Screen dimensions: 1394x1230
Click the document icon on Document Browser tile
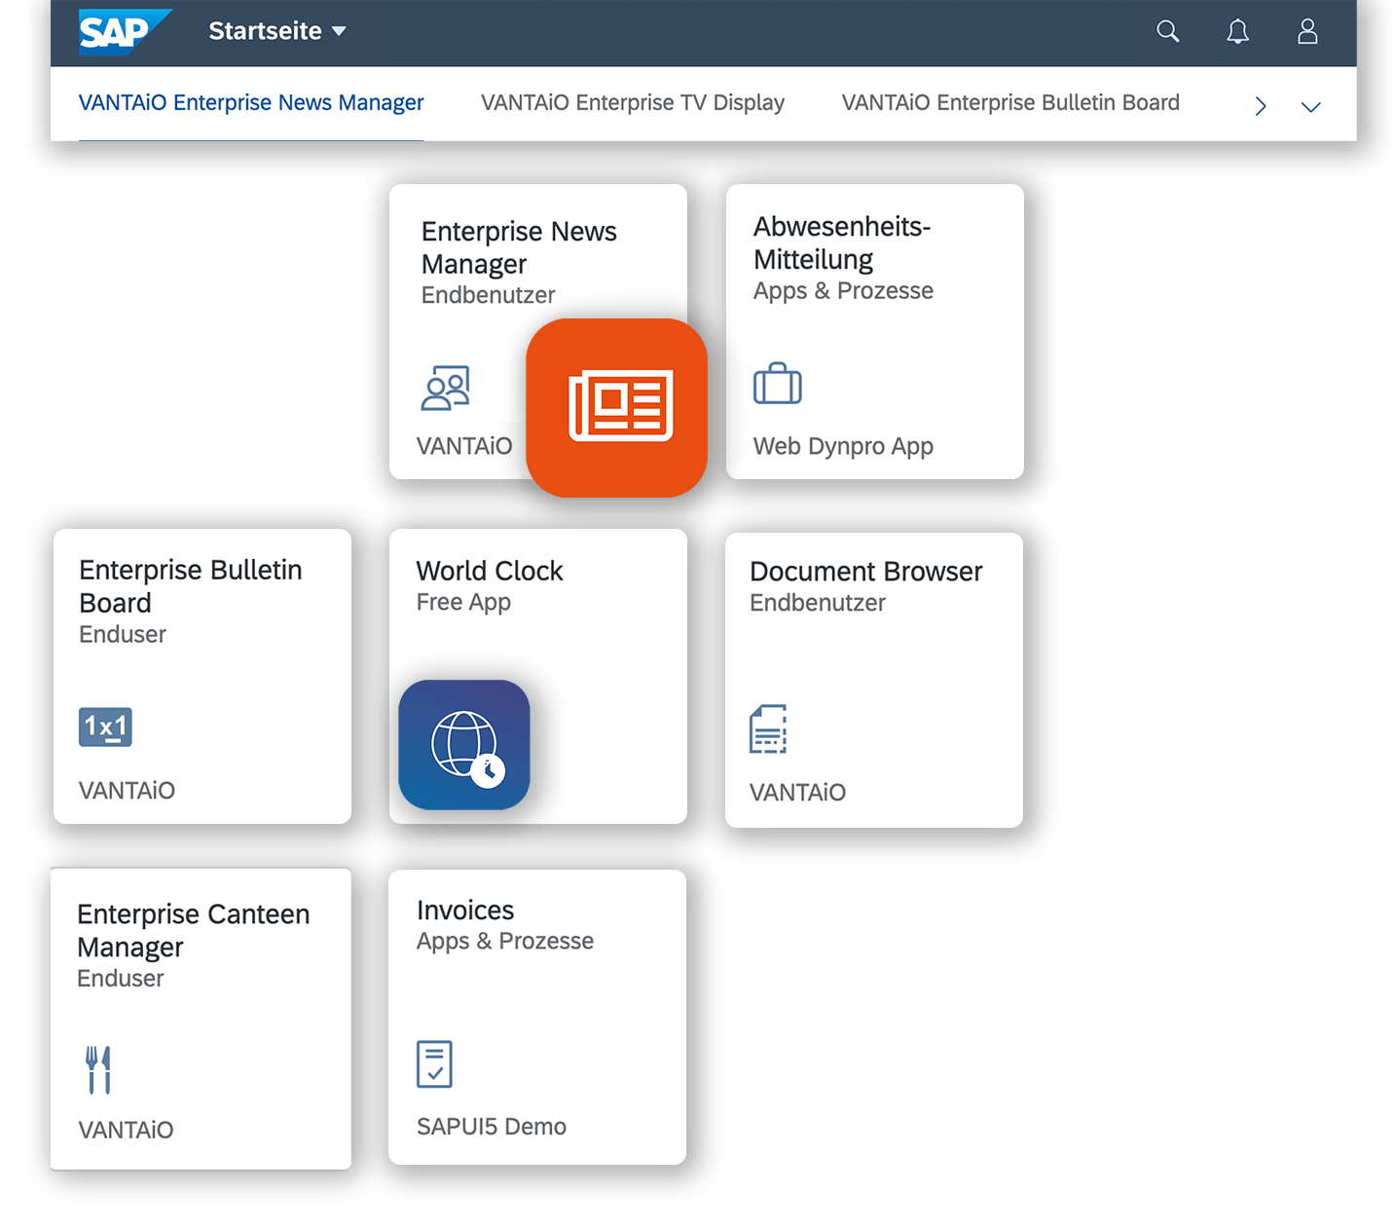(x=768, y=728)
